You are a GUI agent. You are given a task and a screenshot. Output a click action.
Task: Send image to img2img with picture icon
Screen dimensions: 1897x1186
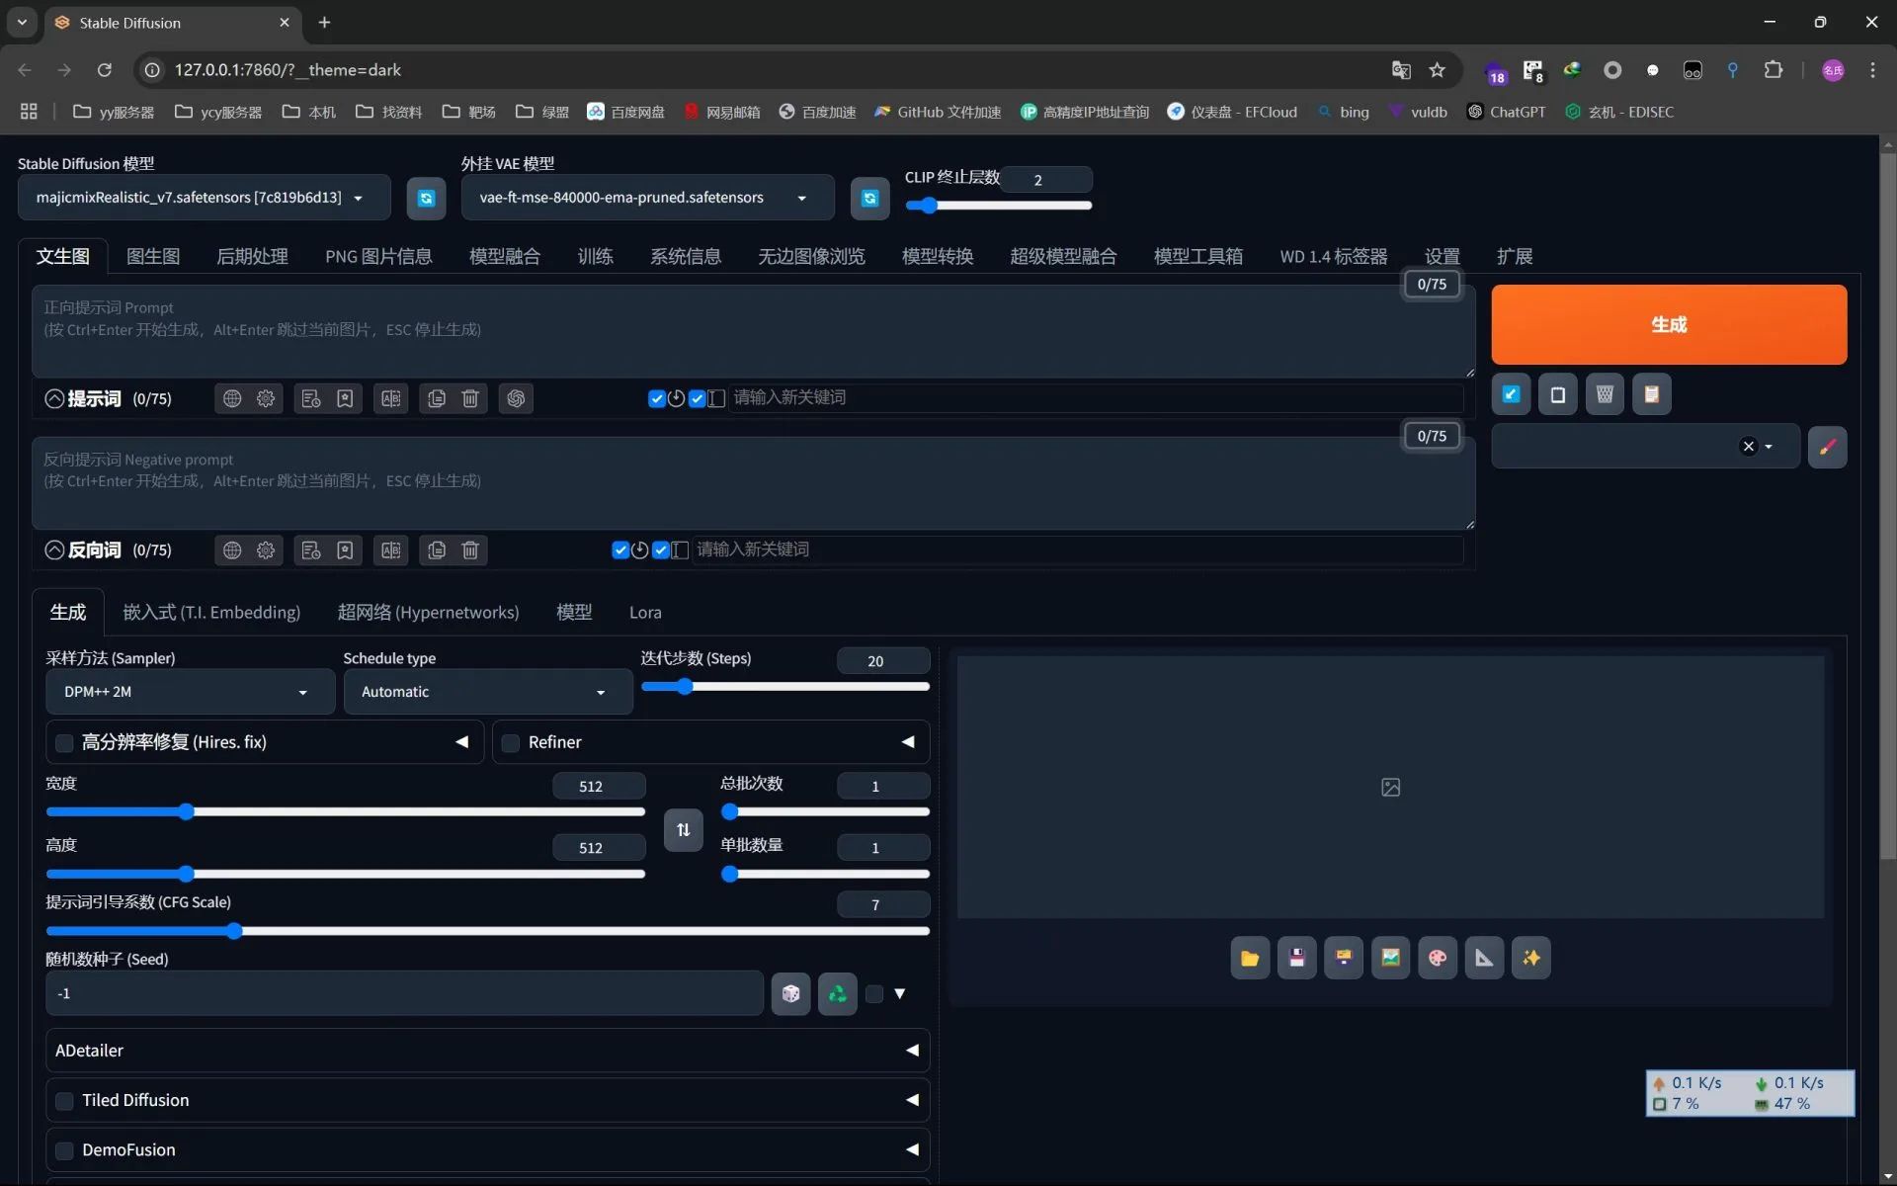(x=1390, y=958)
